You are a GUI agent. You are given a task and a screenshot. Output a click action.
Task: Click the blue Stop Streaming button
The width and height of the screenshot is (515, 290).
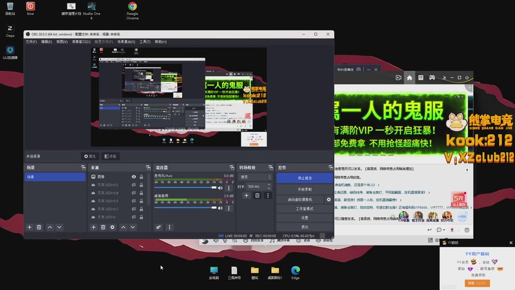coord(304,178)
